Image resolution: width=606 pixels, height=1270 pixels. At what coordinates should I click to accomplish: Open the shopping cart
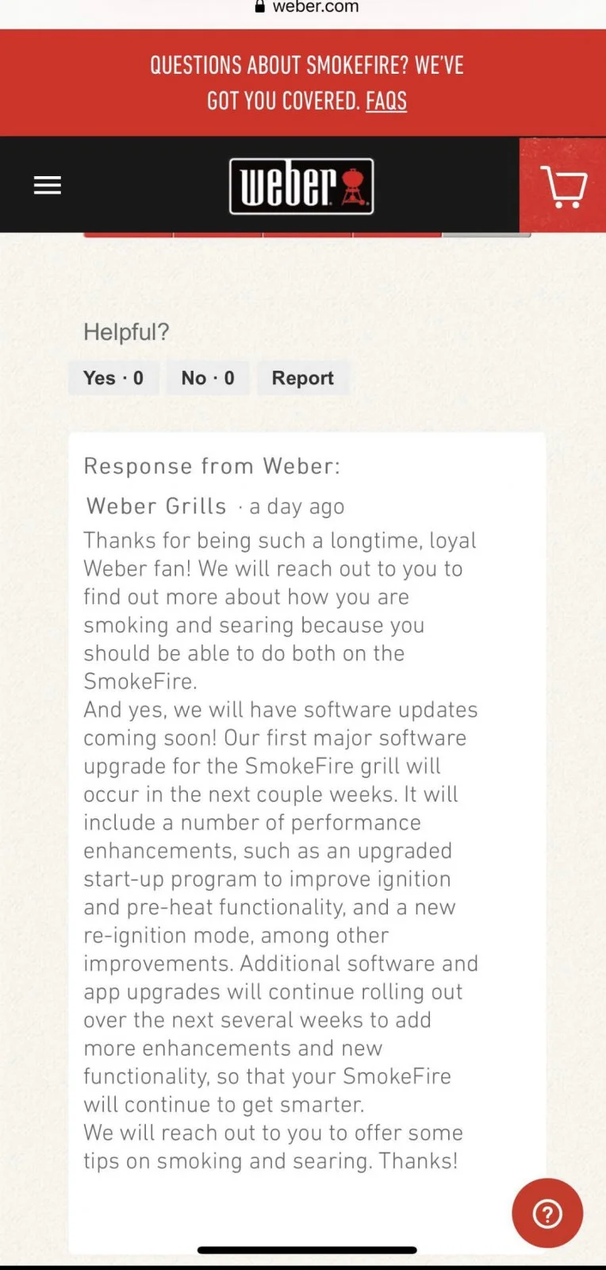(563, 186)
